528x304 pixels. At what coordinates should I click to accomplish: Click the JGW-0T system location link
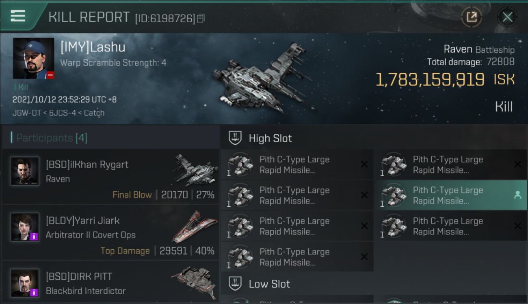pyautogui.click(x=26, y=113)
